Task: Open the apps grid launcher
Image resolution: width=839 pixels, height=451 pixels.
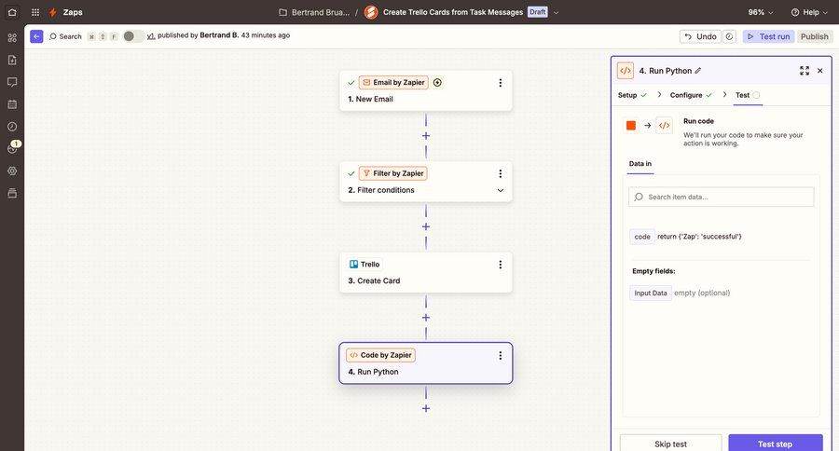Action: (x=35, y=12)
